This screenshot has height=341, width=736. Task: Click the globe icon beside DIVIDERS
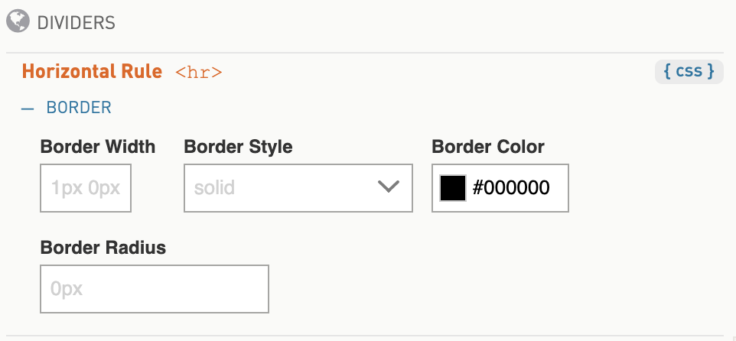click(x=18, y=21)
